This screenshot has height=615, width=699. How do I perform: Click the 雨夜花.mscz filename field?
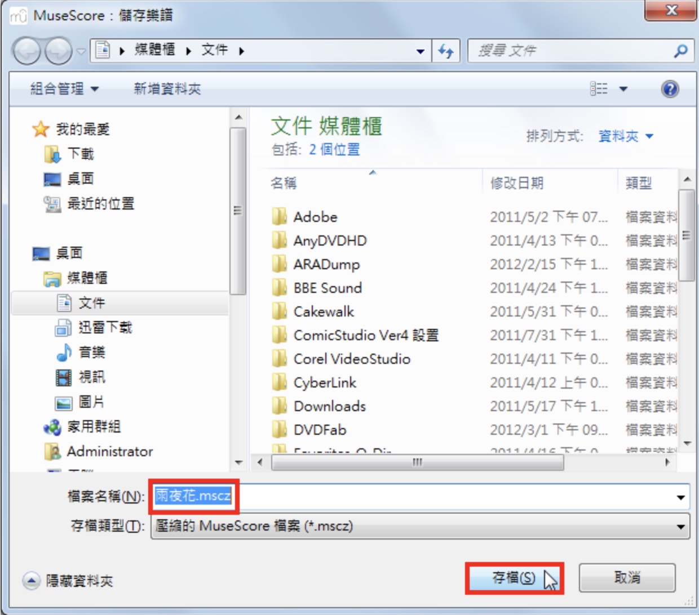420,497
